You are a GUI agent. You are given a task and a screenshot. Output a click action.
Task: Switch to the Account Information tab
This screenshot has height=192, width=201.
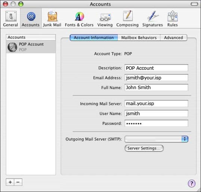pos(94,38)
